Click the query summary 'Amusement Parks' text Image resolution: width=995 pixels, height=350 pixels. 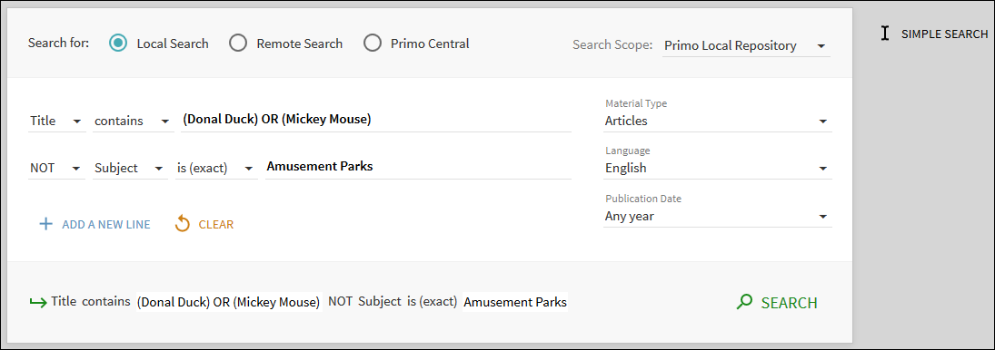515,302
